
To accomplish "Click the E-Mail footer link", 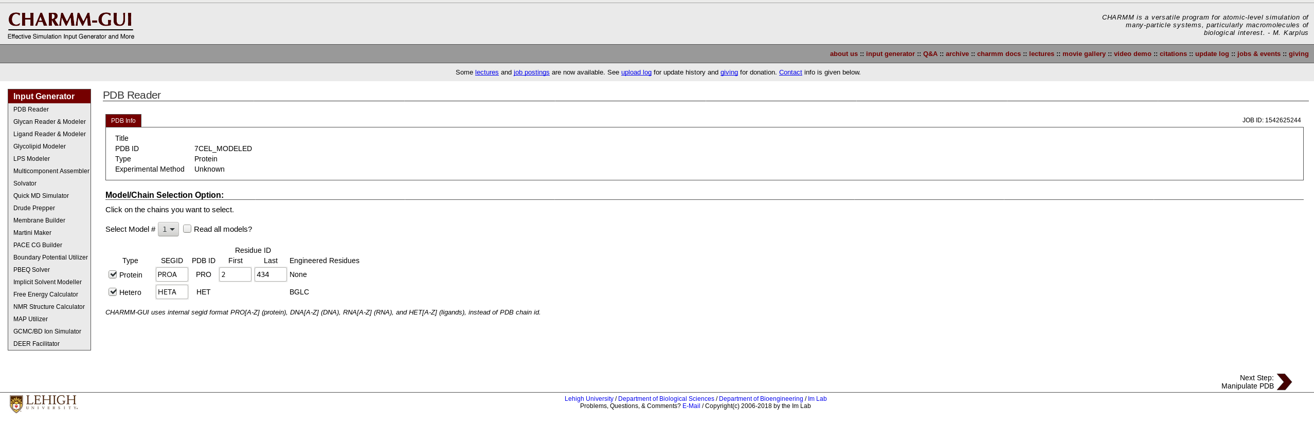I will tap(691, 406).
